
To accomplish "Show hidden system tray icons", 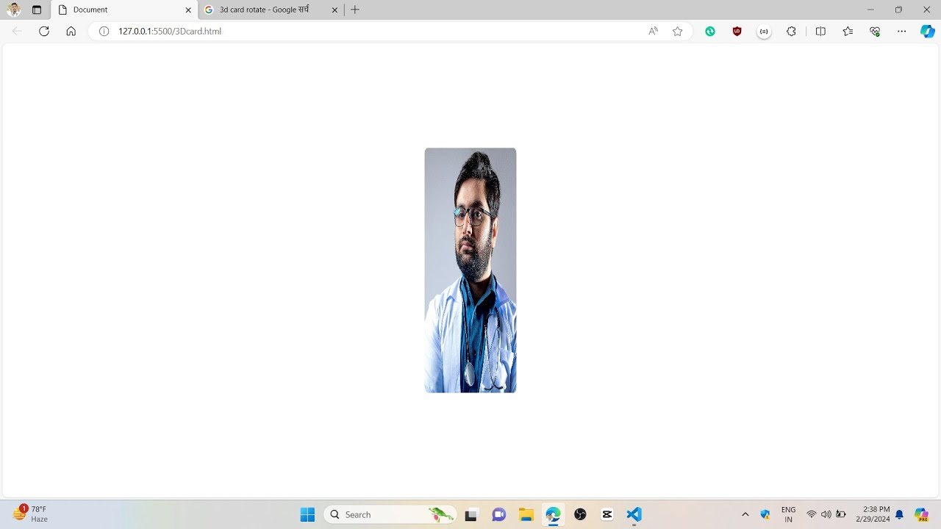I will pos(745,514).
